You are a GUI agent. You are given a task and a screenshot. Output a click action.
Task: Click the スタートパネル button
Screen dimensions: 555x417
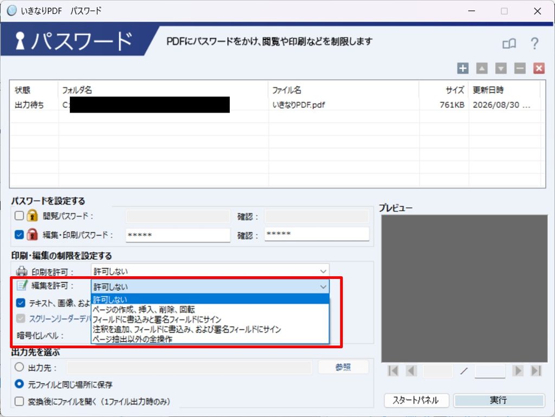(416, 400)
